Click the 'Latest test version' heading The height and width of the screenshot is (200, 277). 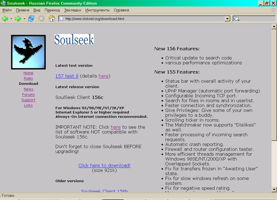click(x=74, y=65)
